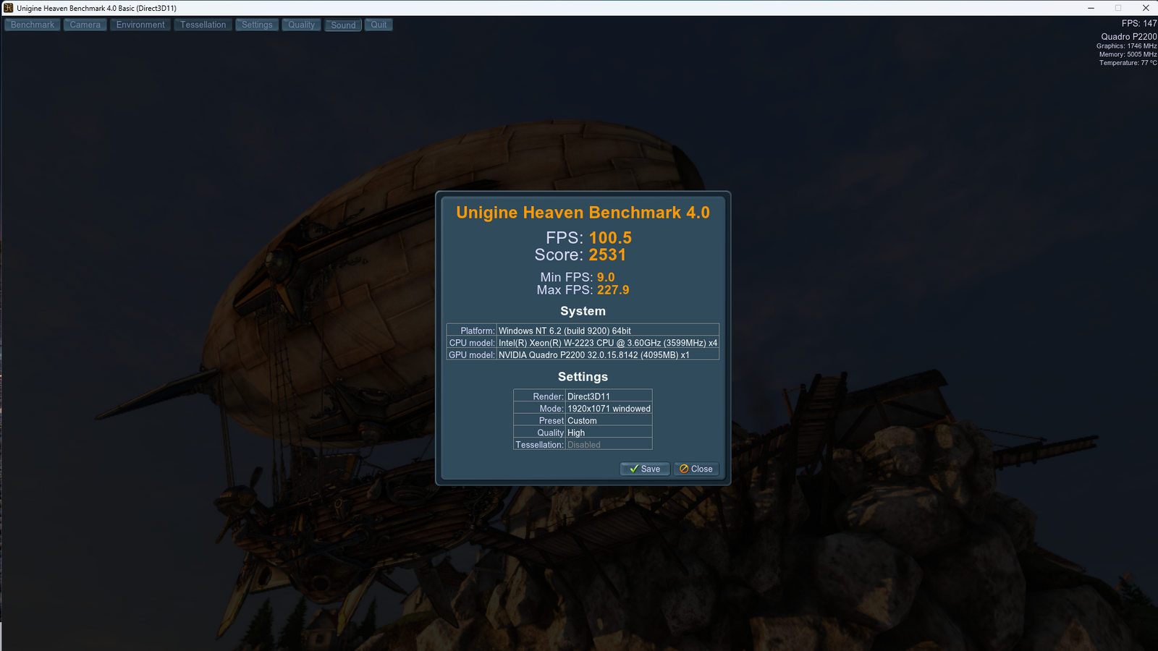Open the Quality menu in top toolbar
1158x651 pixels.
click(x=301, y=25)
